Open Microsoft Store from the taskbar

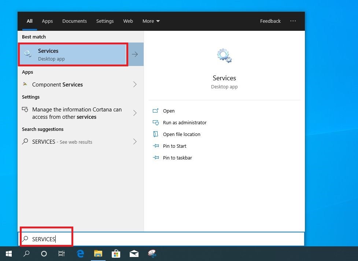pos(116,253)
